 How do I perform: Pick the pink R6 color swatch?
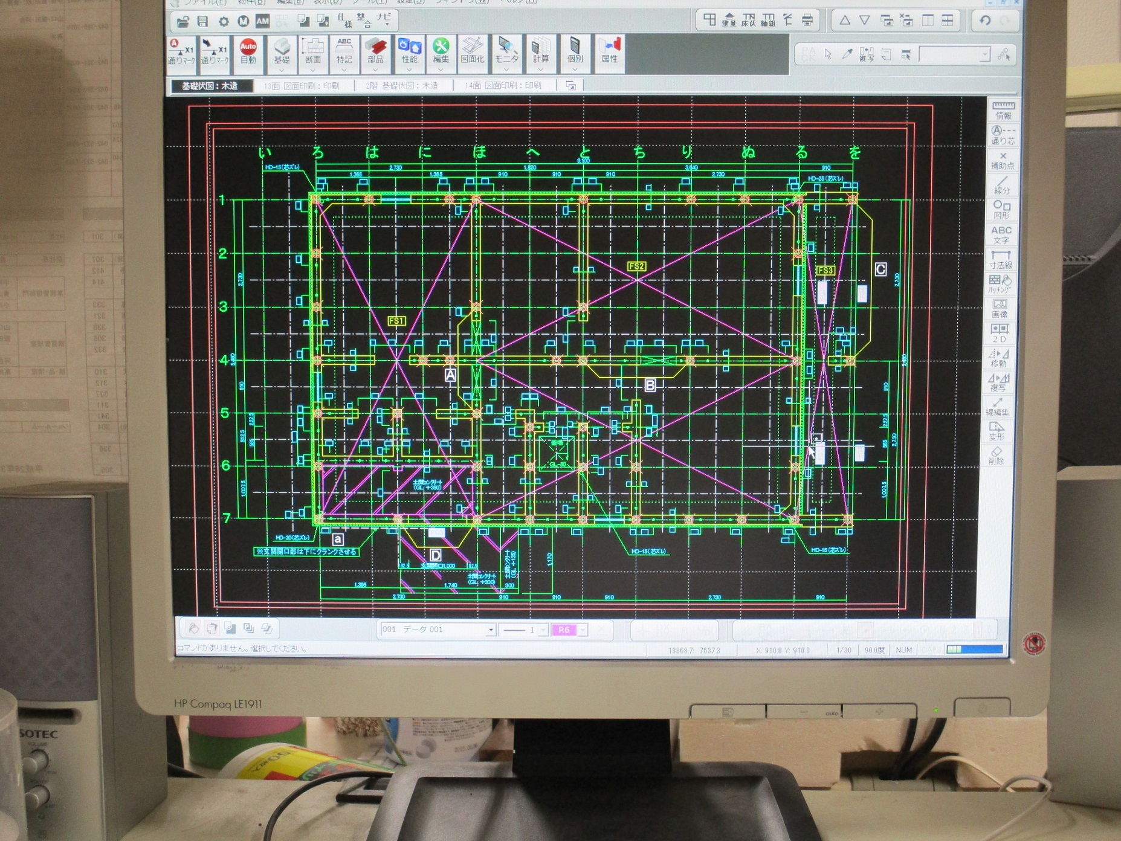(564, 630)
